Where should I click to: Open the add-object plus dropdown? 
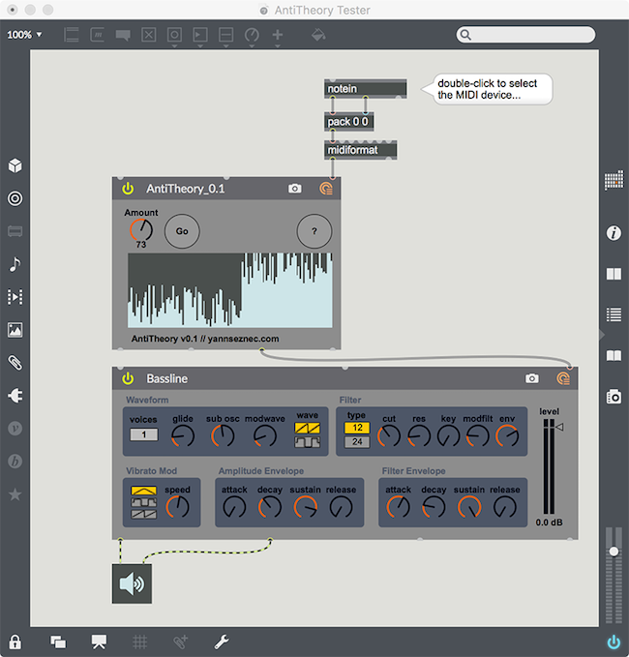tap(278, 37)
